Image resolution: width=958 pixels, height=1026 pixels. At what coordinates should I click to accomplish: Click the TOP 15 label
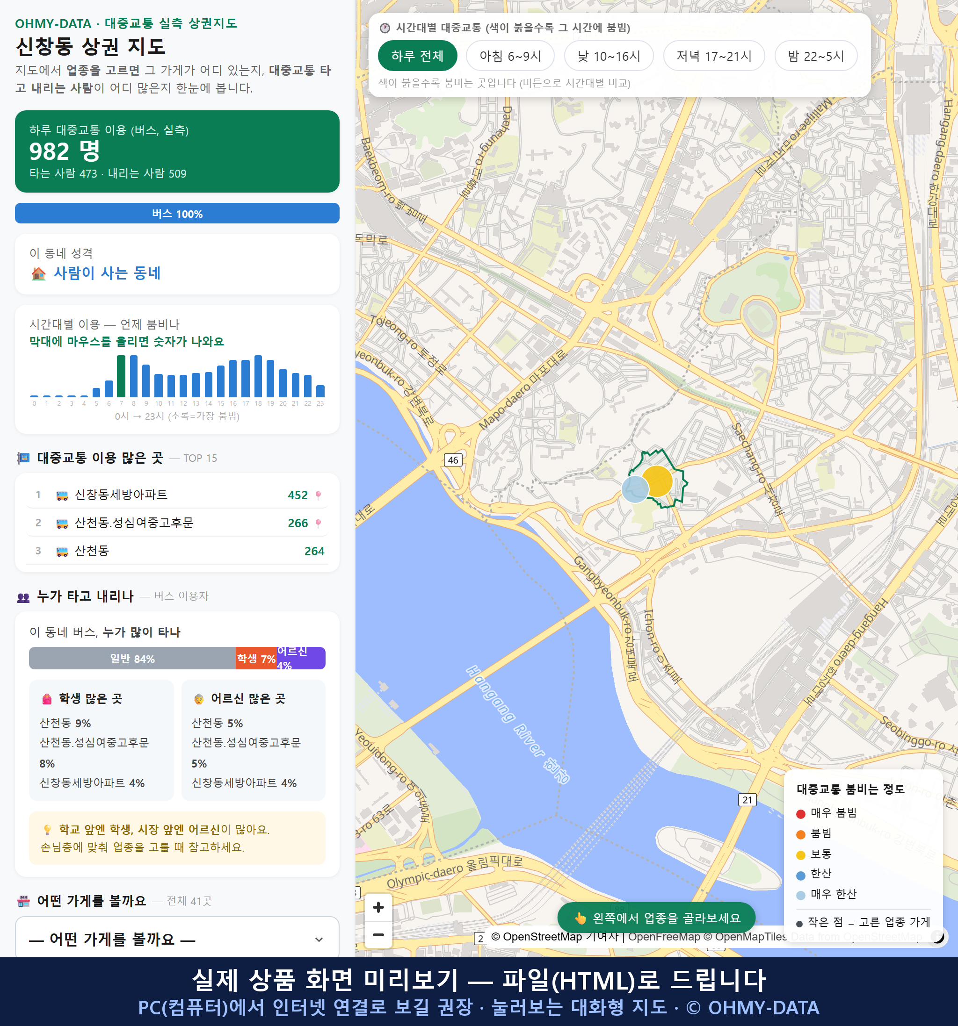coord(200,458)
